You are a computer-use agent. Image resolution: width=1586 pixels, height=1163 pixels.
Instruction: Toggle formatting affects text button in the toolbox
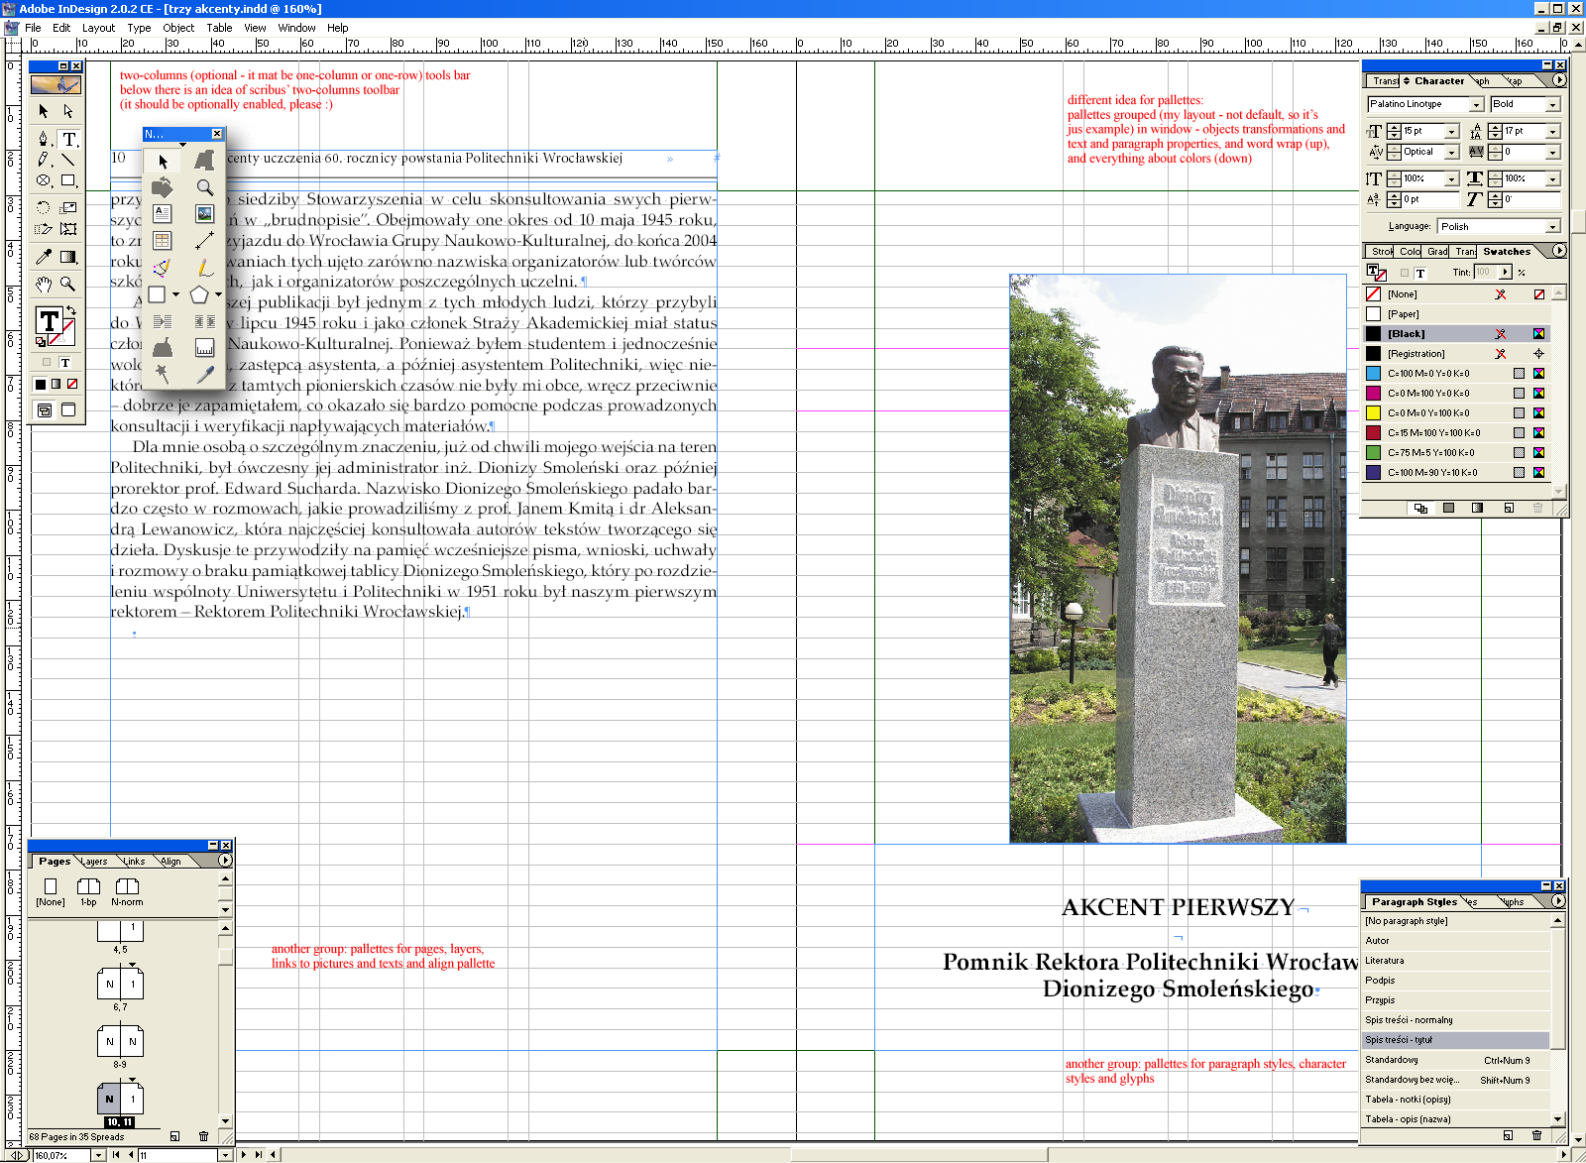(64, 363)
